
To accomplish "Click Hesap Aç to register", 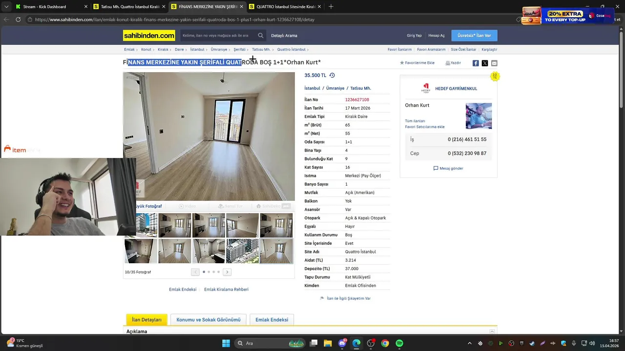I will point(437,36).
